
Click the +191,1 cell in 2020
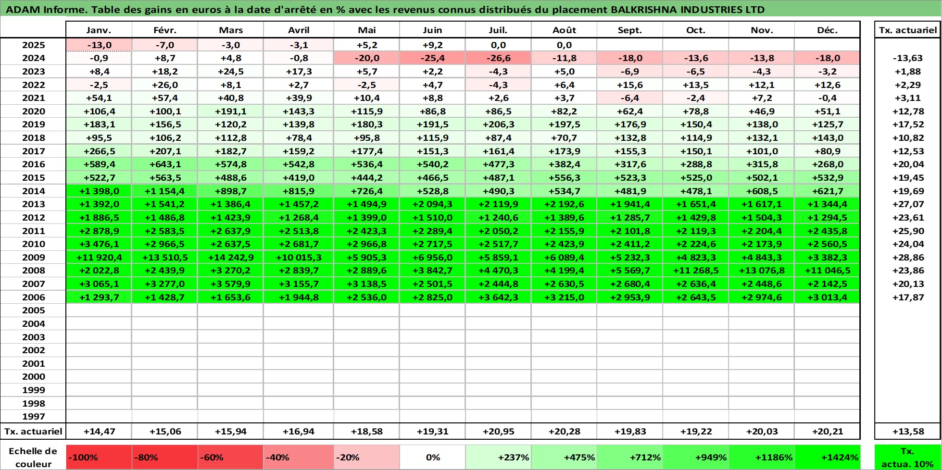tap(231, 111)
